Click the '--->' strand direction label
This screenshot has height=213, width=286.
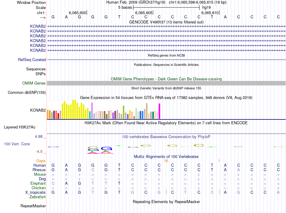(x=42, y=17)
